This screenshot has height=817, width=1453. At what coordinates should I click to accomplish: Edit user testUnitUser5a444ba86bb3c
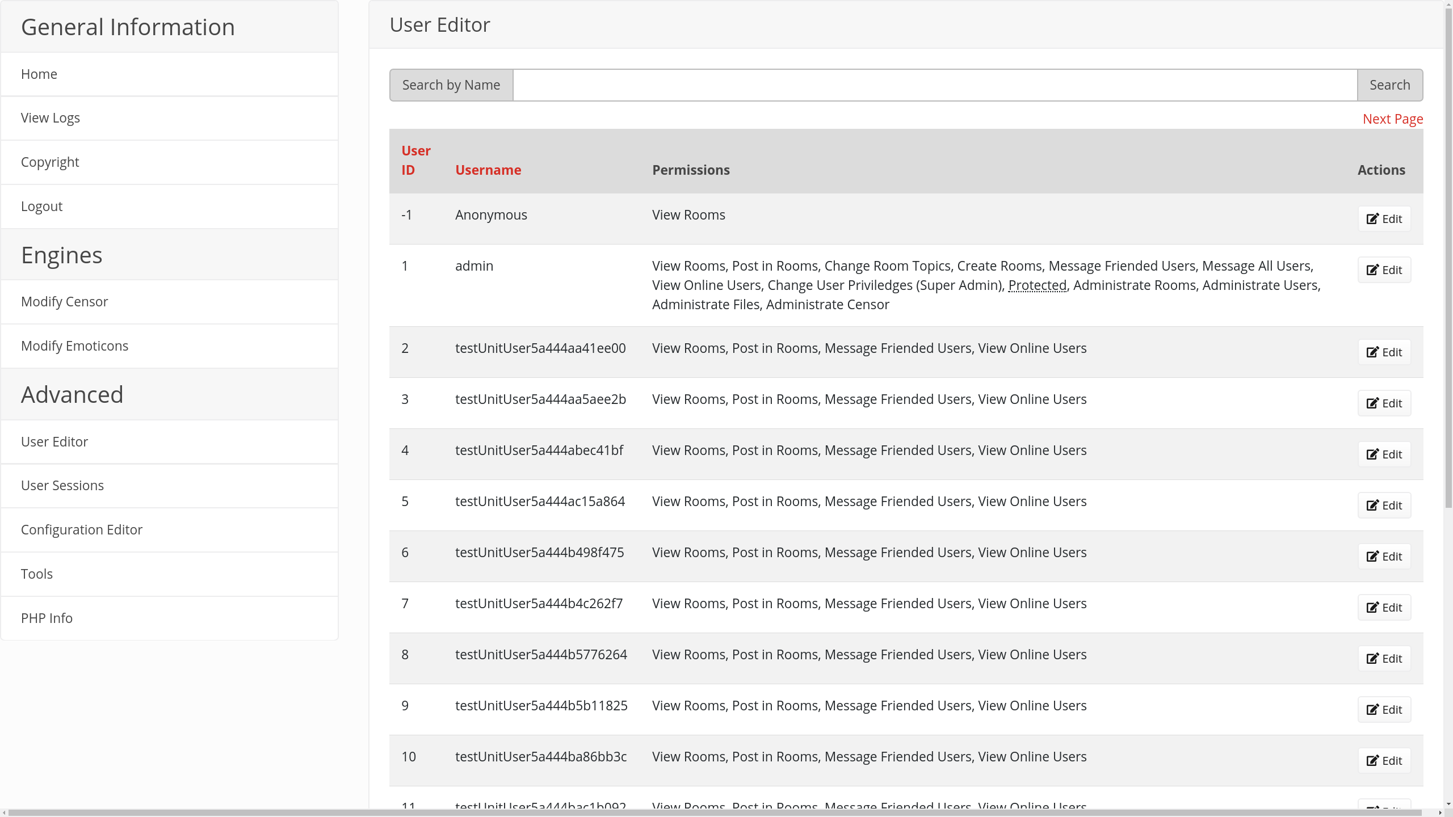[x=1384, y=761]
